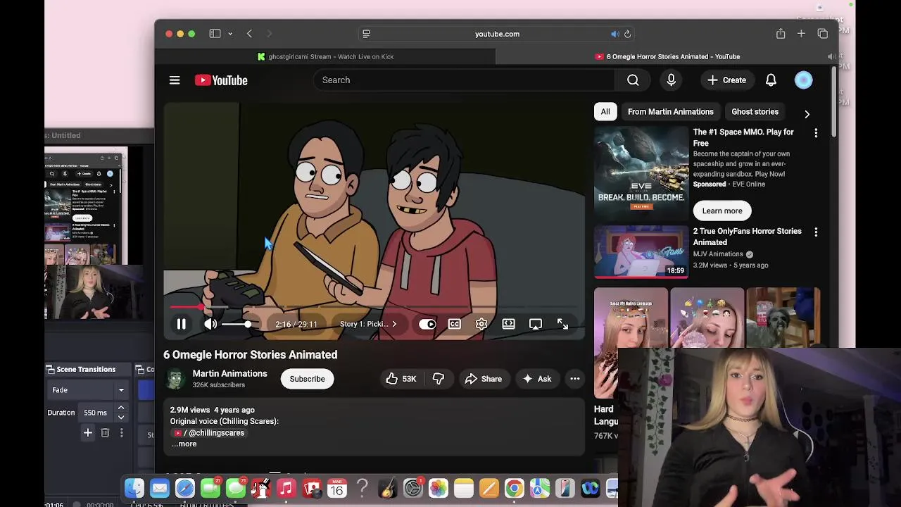Click the search magnifier button
This screenshot has height=507, width=901.
633,80
